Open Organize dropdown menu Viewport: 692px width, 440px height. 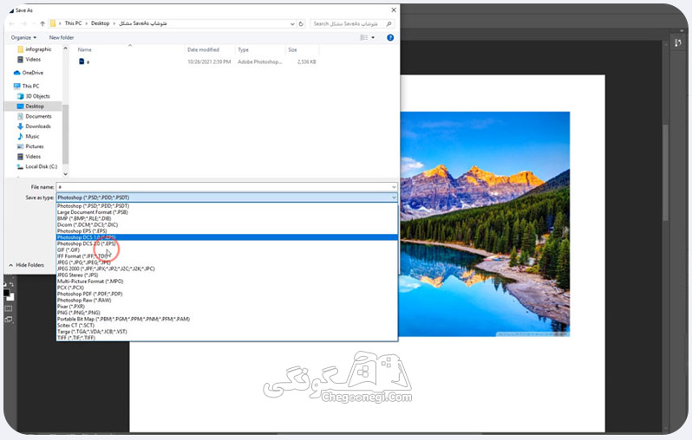[x=23, y=37]
